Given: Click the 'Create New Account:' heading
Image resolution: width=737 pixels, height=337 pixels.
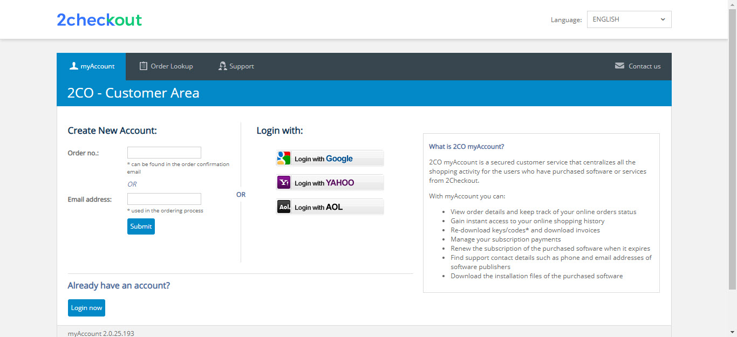Looking at the screenshot, I should point(112,130).
